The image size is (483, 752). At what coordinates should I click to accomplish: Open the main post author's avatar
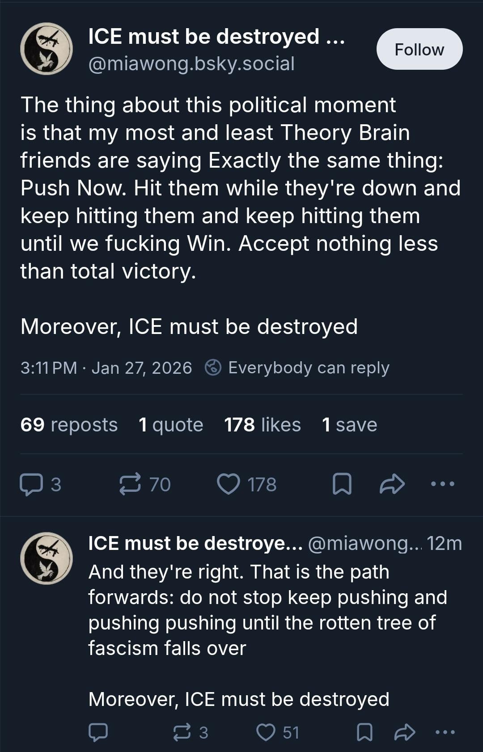[x=47, y=49]
